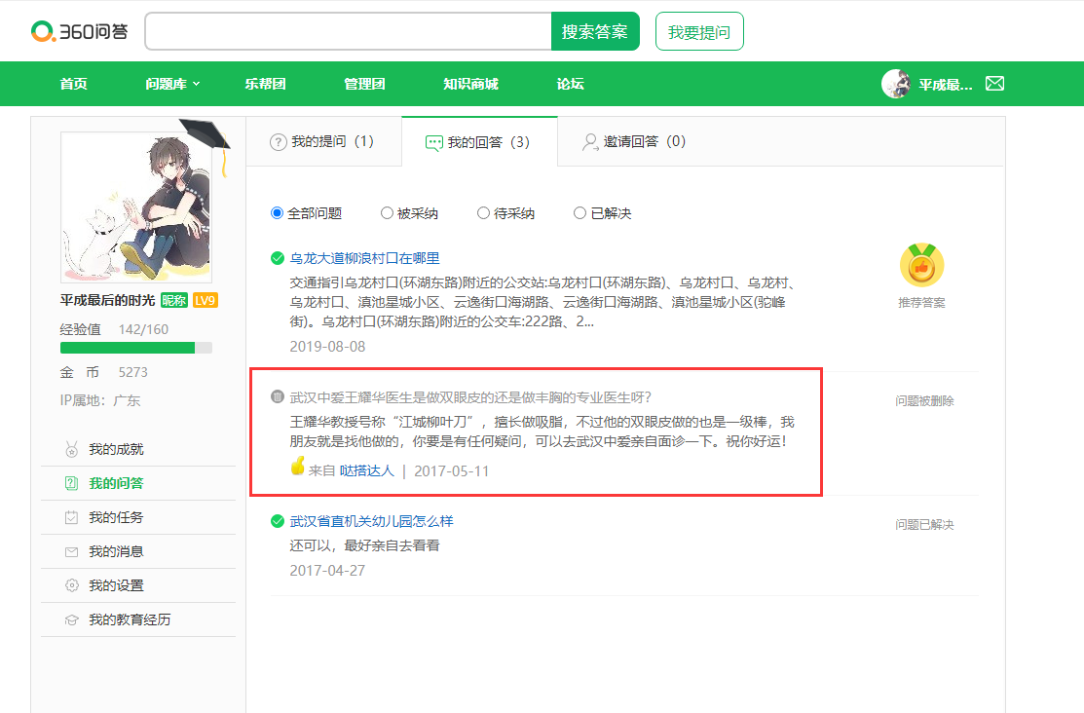Click the person icon in 邀请回答 tab
Screen dimensions: 1084x713
coord(590,142)
